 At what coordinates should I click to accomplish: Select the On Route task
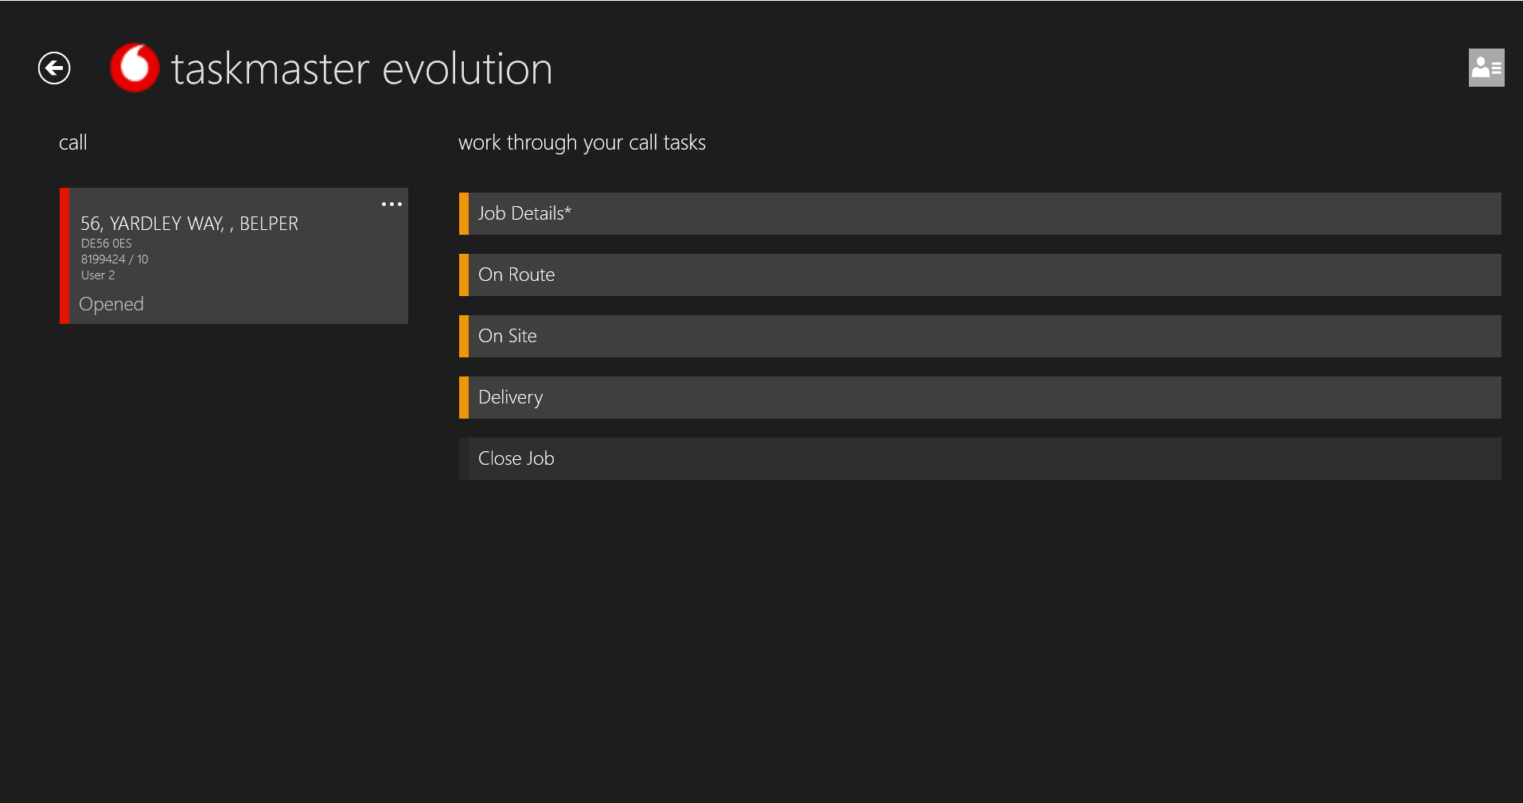click(x=984, y=275)
